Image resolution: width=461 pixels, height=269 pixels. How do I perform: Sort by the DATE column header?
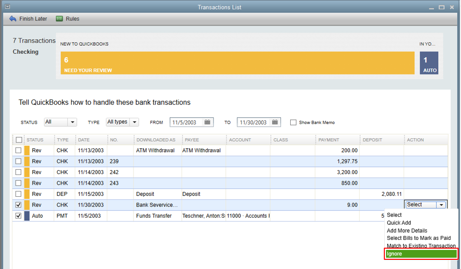pos(84,140)
